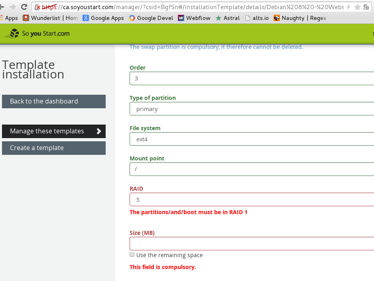This screenshot has width=374, height=281.
Task: Open the RAID dropdown showing 5
Action: (252, 199)
